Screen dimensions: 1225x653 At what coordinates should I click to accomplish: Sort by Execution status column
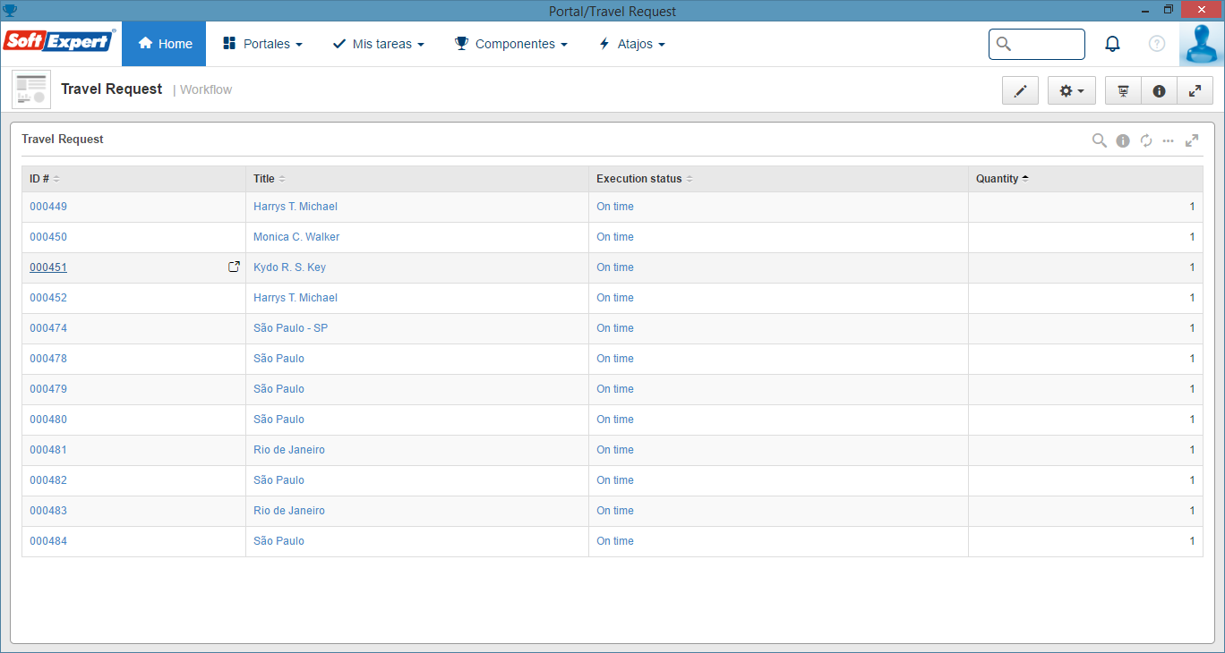tap(645, 179)
